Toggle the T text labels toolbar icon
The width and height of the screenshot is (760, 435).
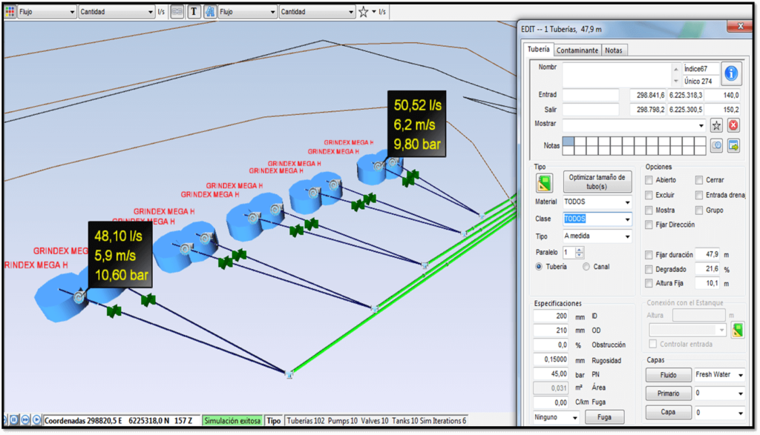click(x=194, y=12)
